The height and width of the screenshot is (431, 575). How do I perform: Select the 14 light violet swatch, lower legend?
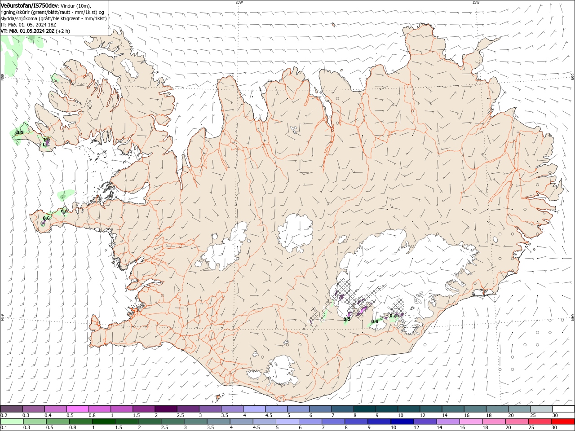coord(448,422)
